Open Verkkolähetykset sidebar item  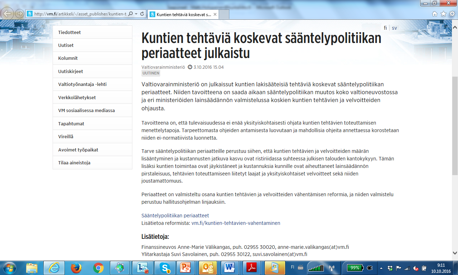click(x=92, y=97)
